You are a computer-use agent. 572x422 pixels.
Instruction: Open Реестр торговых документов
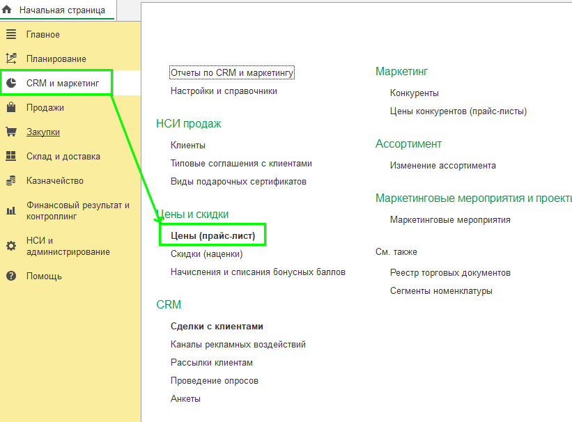pyautogui.click(x=450, y=273)
